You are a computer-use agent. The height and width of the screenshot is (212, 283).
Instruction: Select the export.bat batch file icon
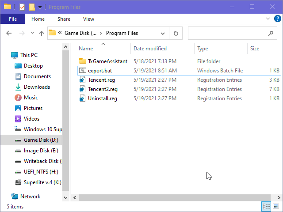[x=83, y=71]
